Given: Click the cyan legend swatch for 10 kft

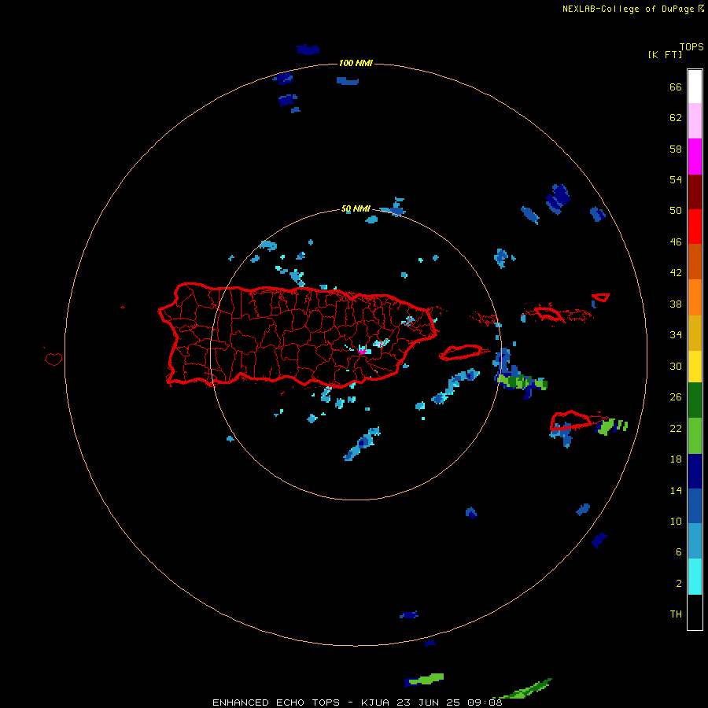Looking at the screenshot, I should 695,577.
